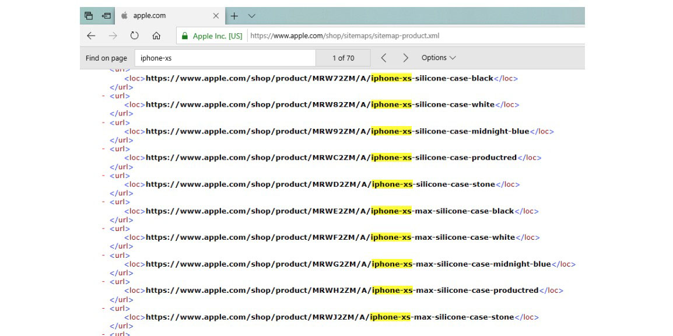The image size is (673, 336).
Task: Collapse url node above max-silicone-case-productred
Action: (x=103, y=282)
